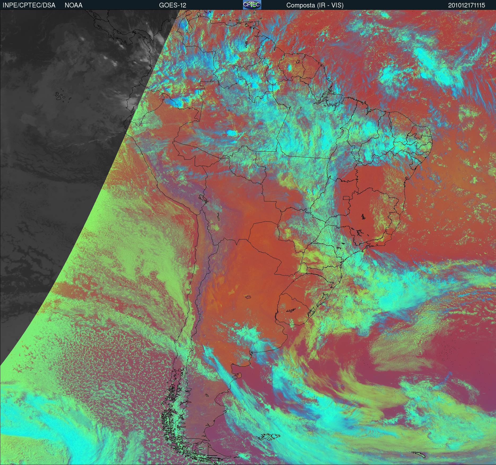The width and height of the screenshot is (496, 465).
Task: Select the INPE/CPTEC/DSA header label
Action: point(29,5)
